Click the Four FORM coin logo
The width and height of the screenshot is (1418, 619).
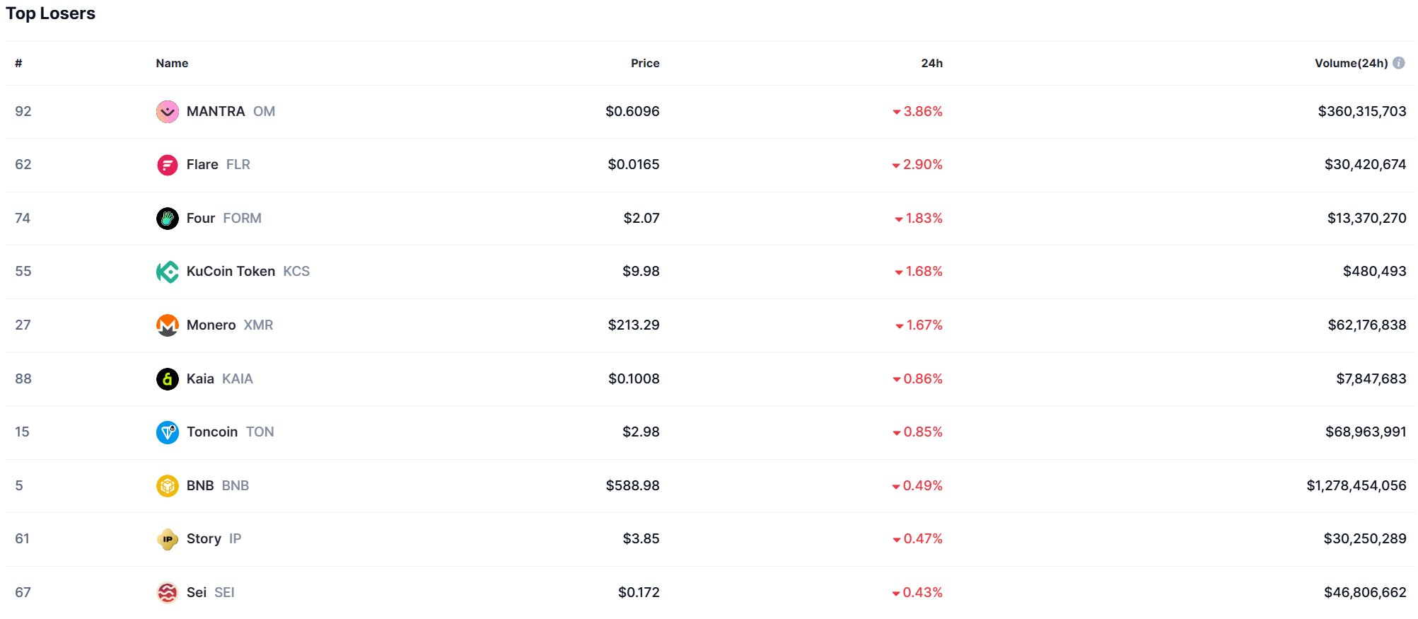coord(167,219)
